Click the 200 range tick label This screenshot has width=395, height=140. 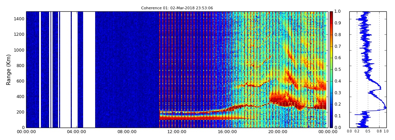[x=20, y=112]
